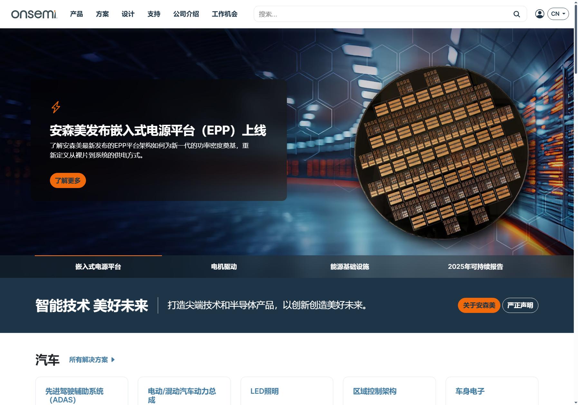This screenshot has height=405, width=578.
Task: Open the user account icon
Action: (x=540, y=14)
